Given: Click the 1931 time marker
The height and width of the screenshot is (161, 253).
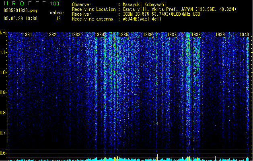Looking at the screenshot, I should [x=27, y=35].
